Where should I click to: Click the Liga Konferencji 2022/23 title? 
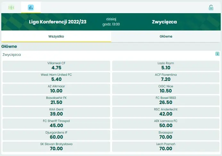pyautogui.click(x=58, y=22)
